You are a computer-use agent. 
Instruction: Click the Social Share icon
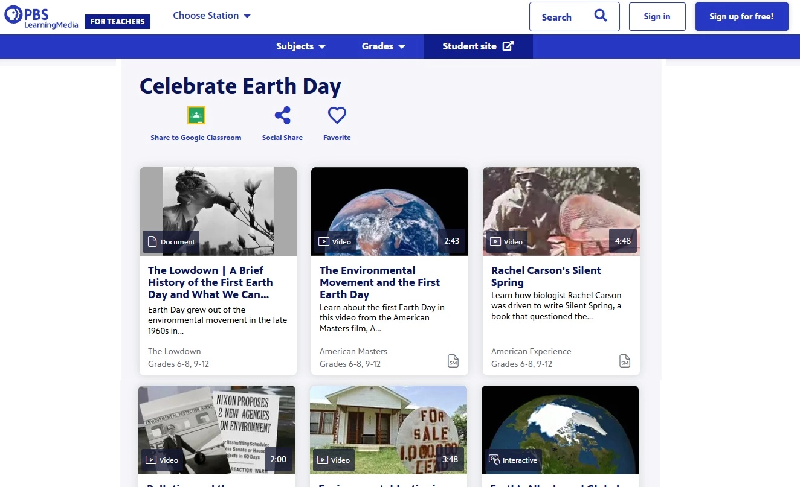[x=282, y=115]
